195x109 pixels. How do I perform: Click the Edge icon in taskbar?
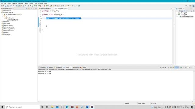(x=67, y=107)
